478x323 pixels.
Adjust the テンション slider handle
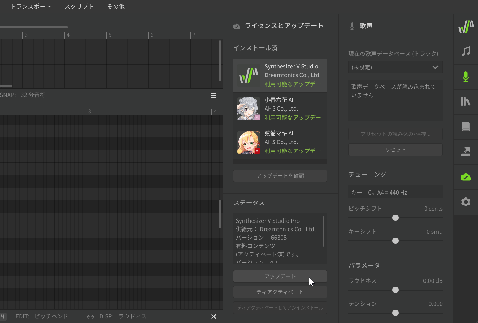[396, 313]
